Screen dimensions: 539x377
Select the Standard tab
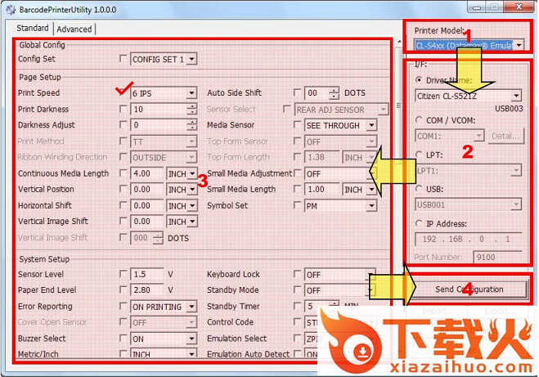pyautogui.click(x=33, y=28)
